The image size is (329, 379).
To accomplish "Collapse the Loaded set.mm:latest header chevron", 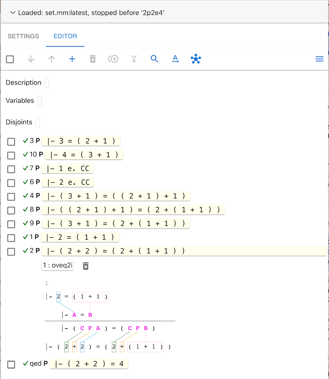I will pyautogui.click(x=13, y=12).
